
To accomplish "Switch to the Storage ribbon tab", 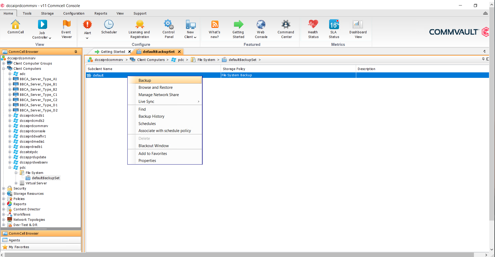I will [x=47, y=13].
